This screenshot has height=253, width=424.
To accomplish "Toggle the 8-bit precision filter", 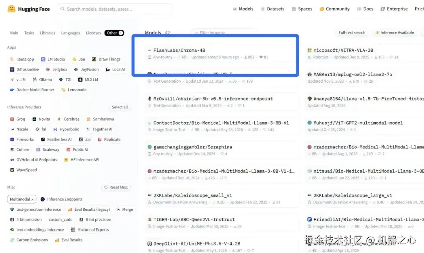I will pos(95,220).
